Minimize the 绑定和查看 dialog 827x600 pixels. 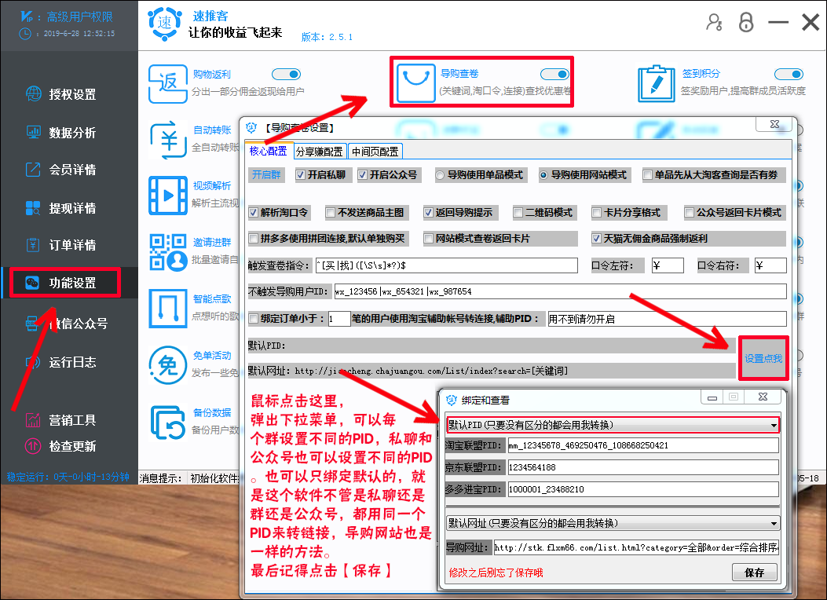pos(712,397)
